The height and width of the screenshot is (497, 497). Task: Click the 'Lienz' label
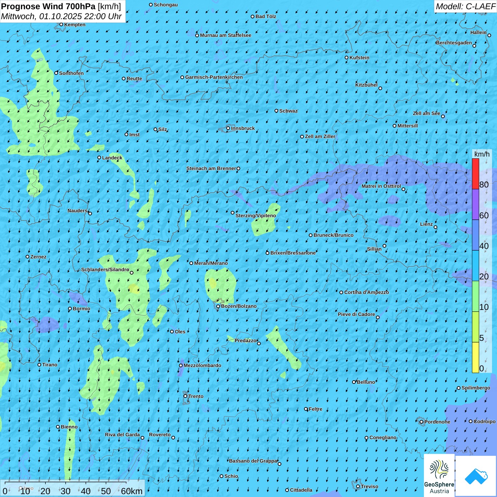pyautogui.click(x=426, y=224)
